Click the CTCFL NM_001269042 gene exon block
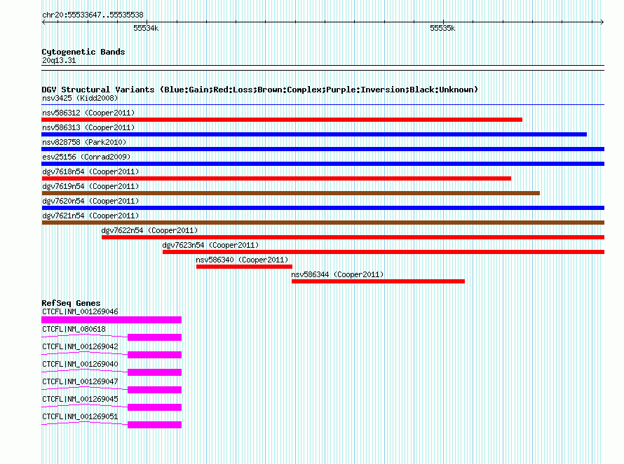Viewport: 624px width, 464px height. [x=154, y=355]
